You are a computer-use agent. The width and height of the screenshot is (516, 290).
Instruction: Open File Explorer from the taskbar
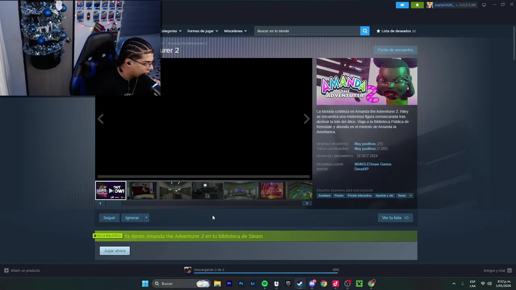coord(217,284)
